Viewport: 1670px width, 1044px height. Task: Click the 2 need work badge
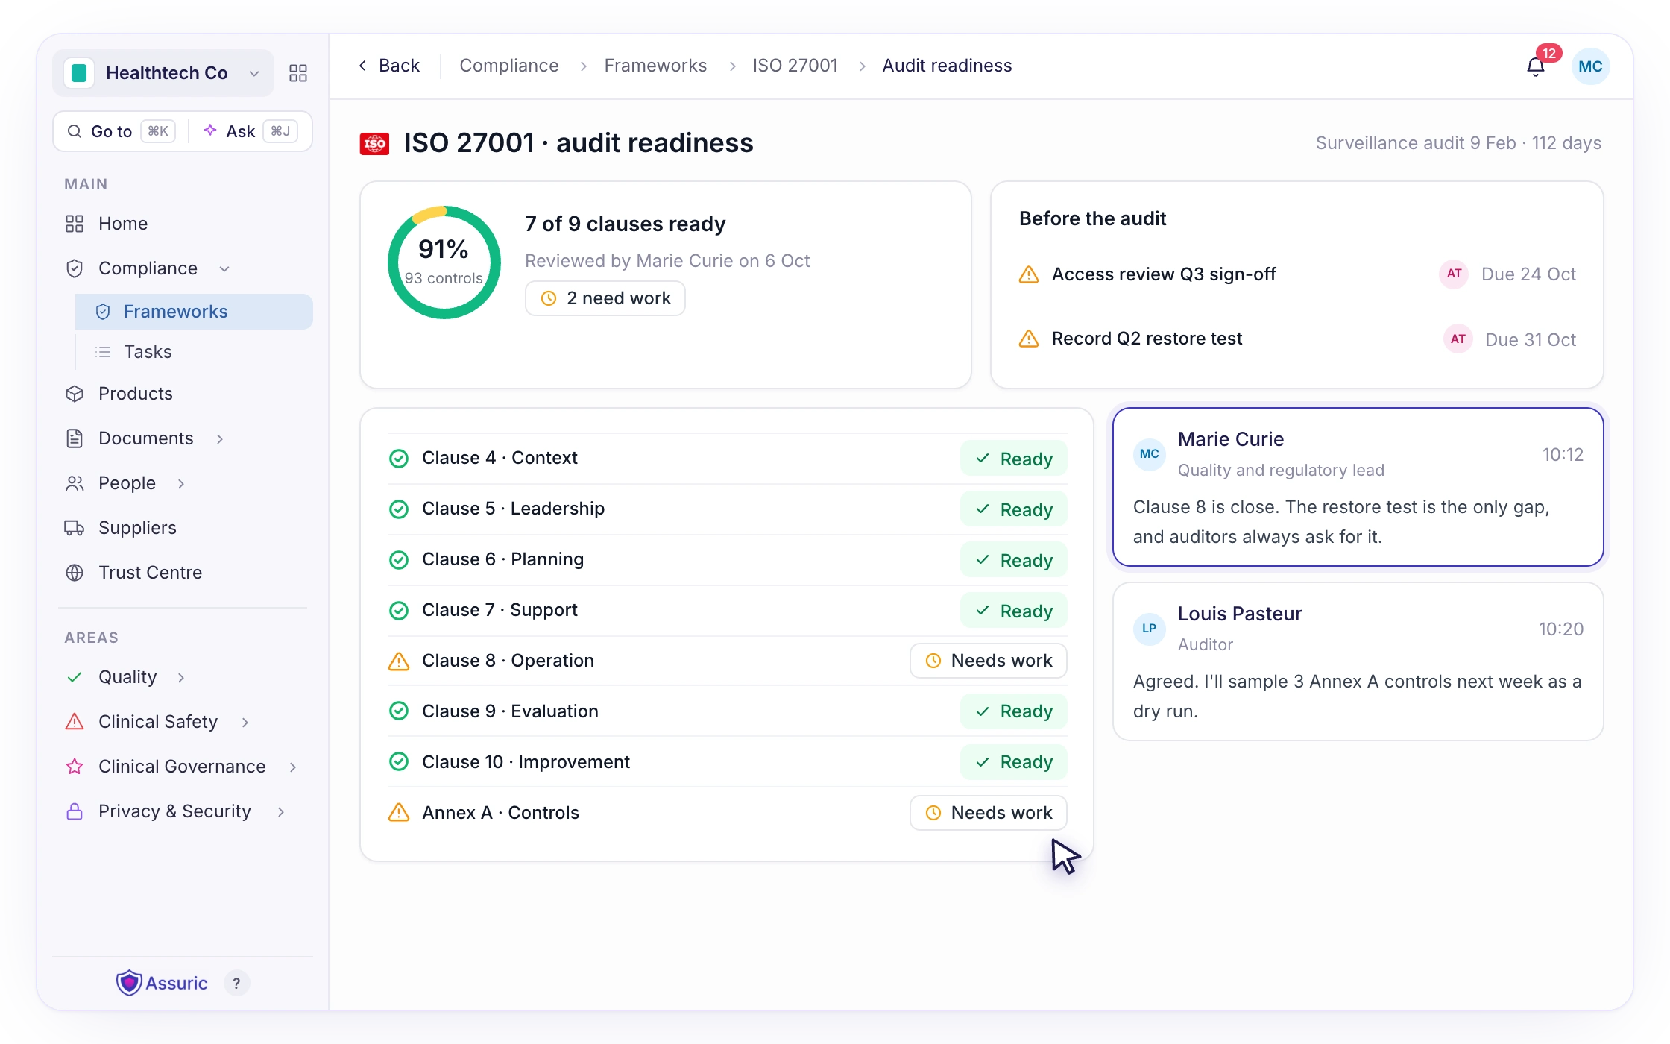point(605,298)
